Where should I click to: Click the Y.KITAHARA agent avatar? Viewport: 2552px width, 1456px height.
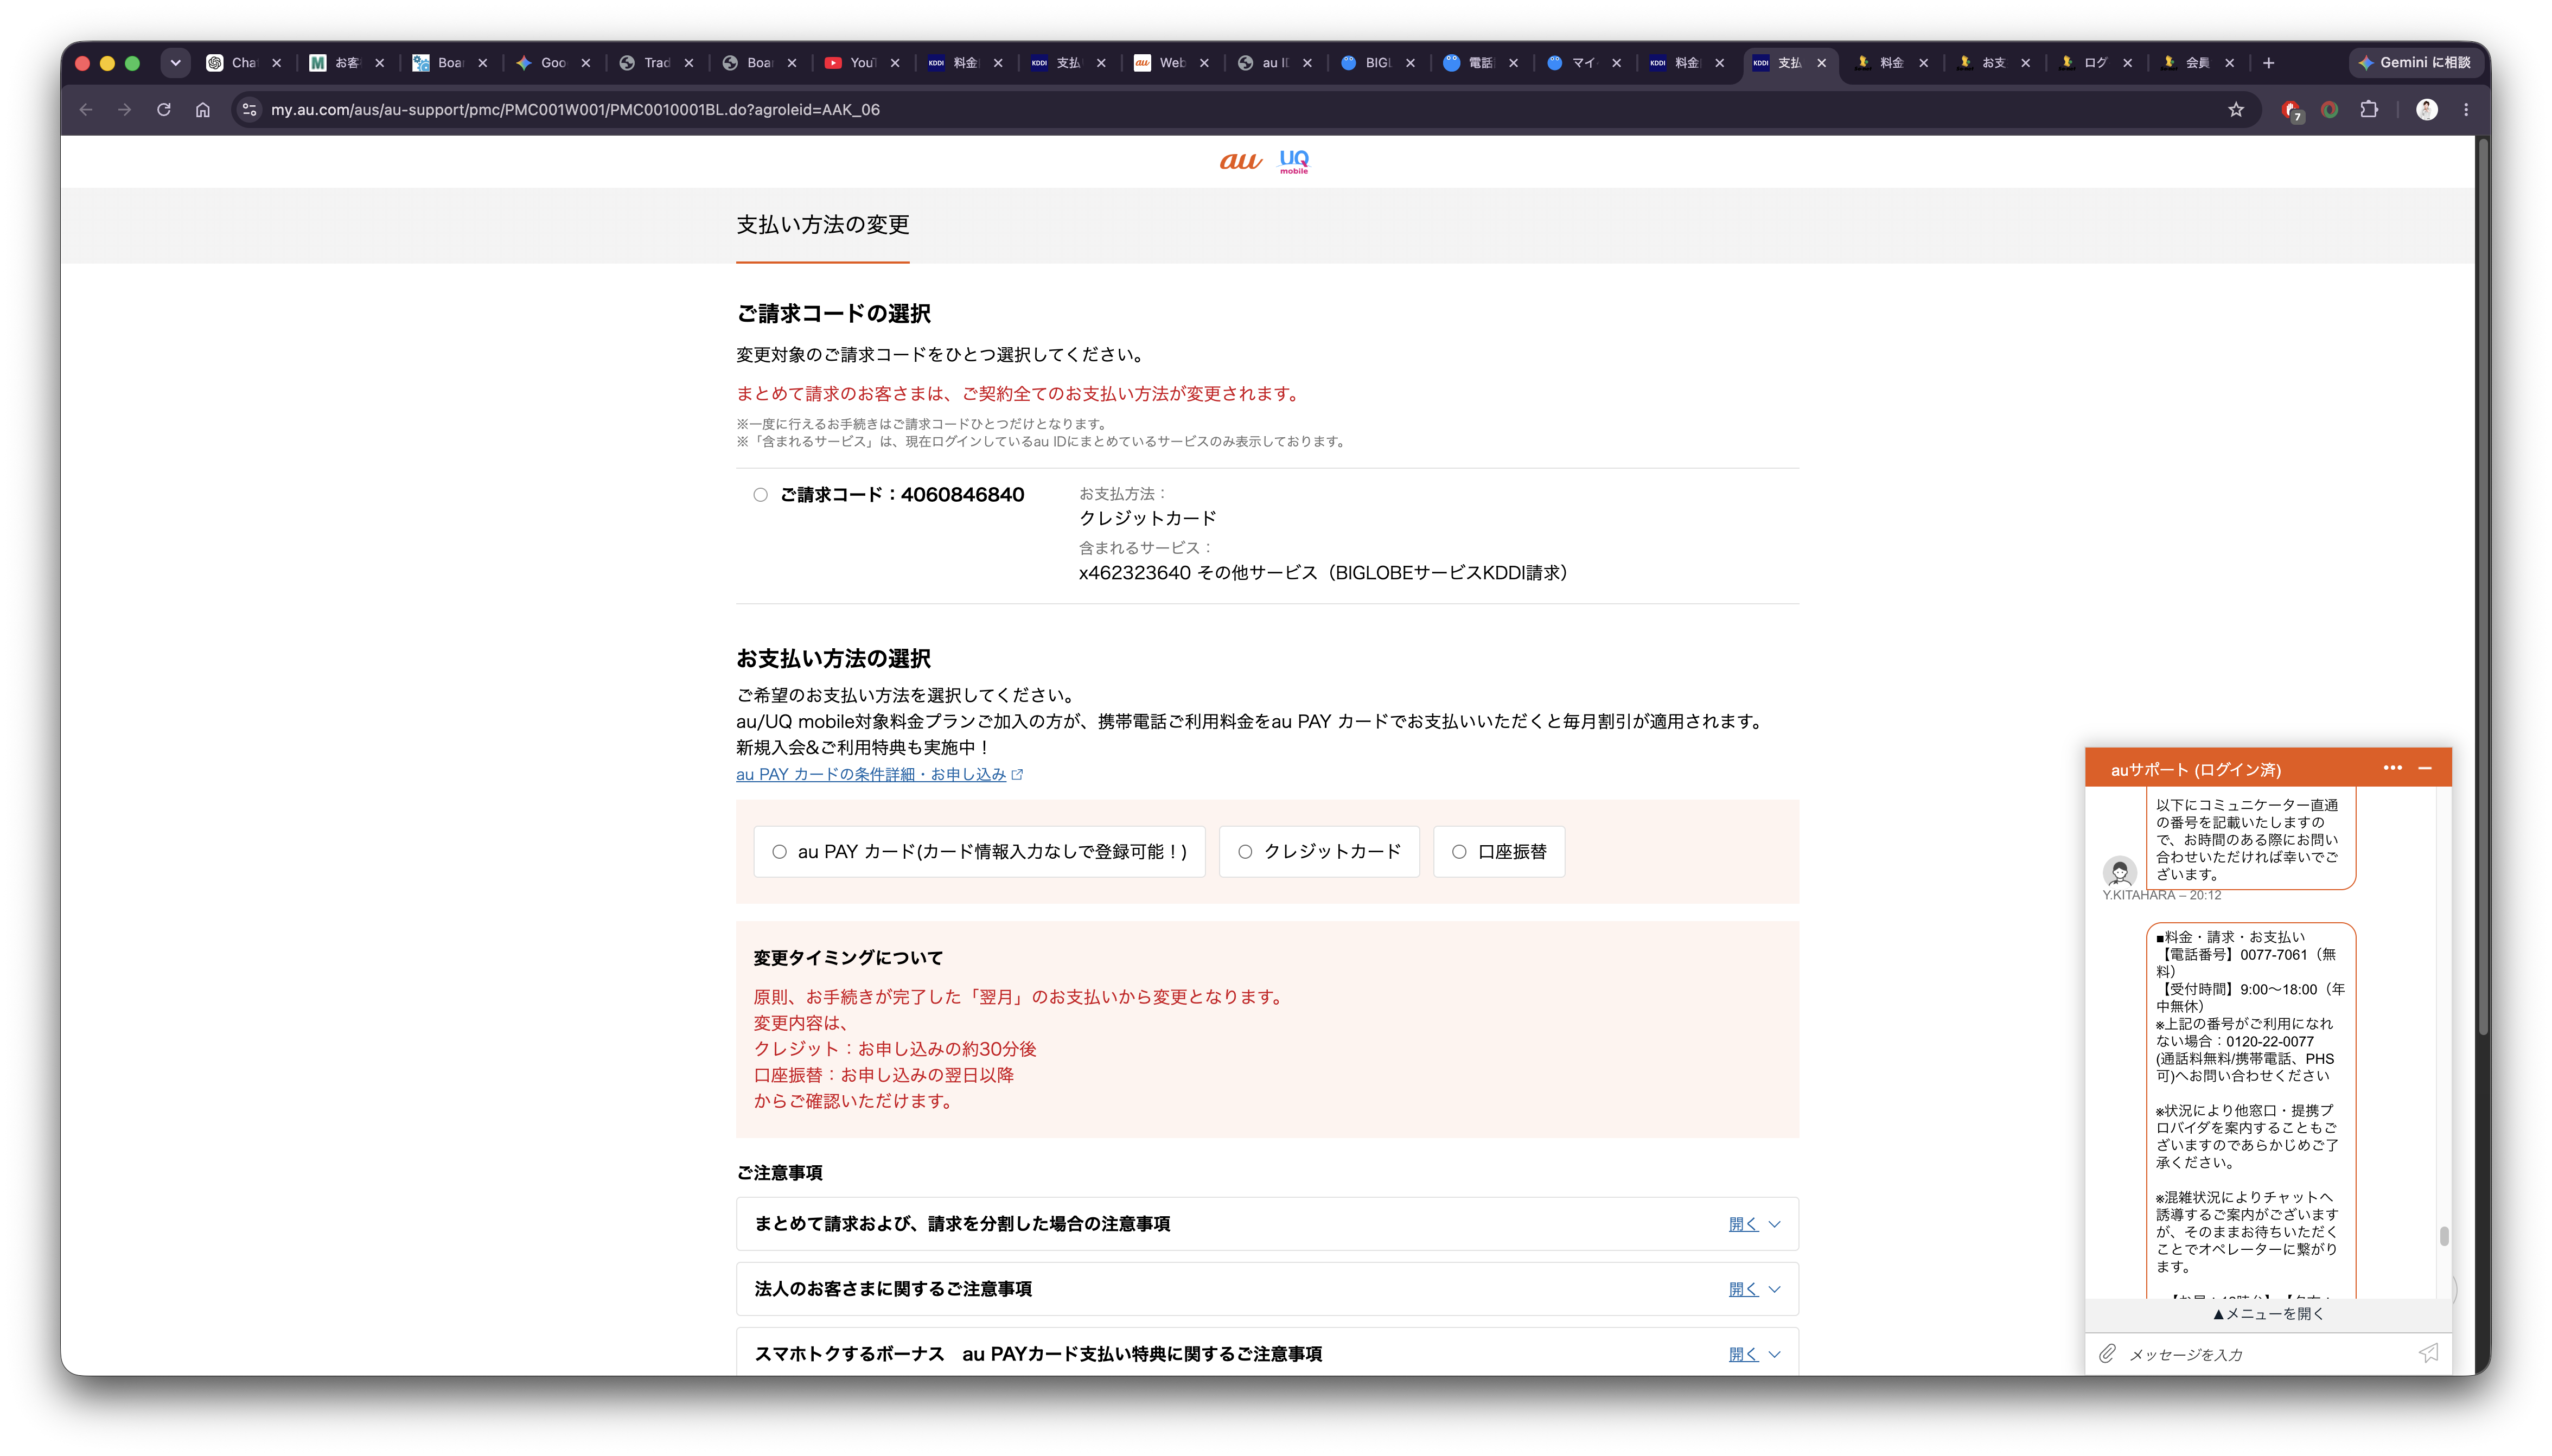pyautogui.click(x=2119, y=871)
